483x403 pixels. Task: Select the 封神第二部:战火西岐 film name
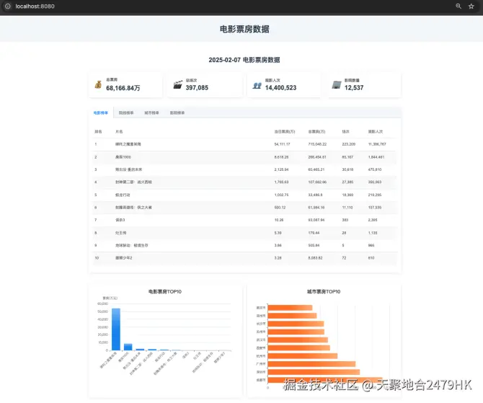pos(133,182)
